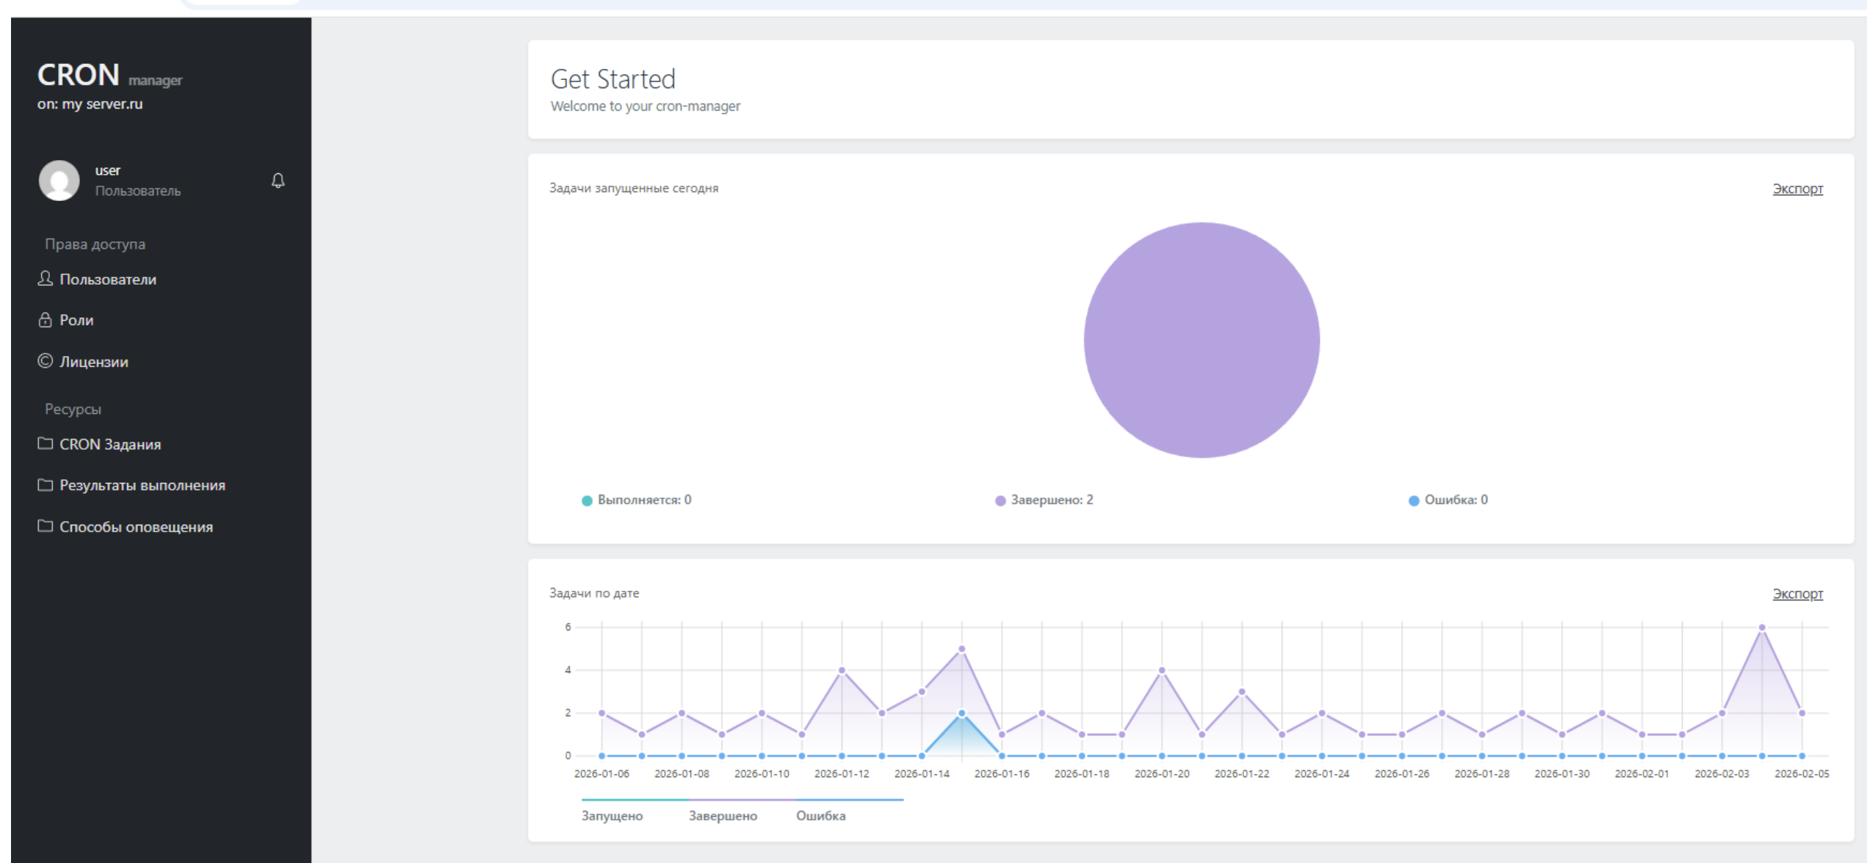Click the notification bell icon
Image resolution: width=1867 pixels, height=863 pixels.
coord(278,181)
